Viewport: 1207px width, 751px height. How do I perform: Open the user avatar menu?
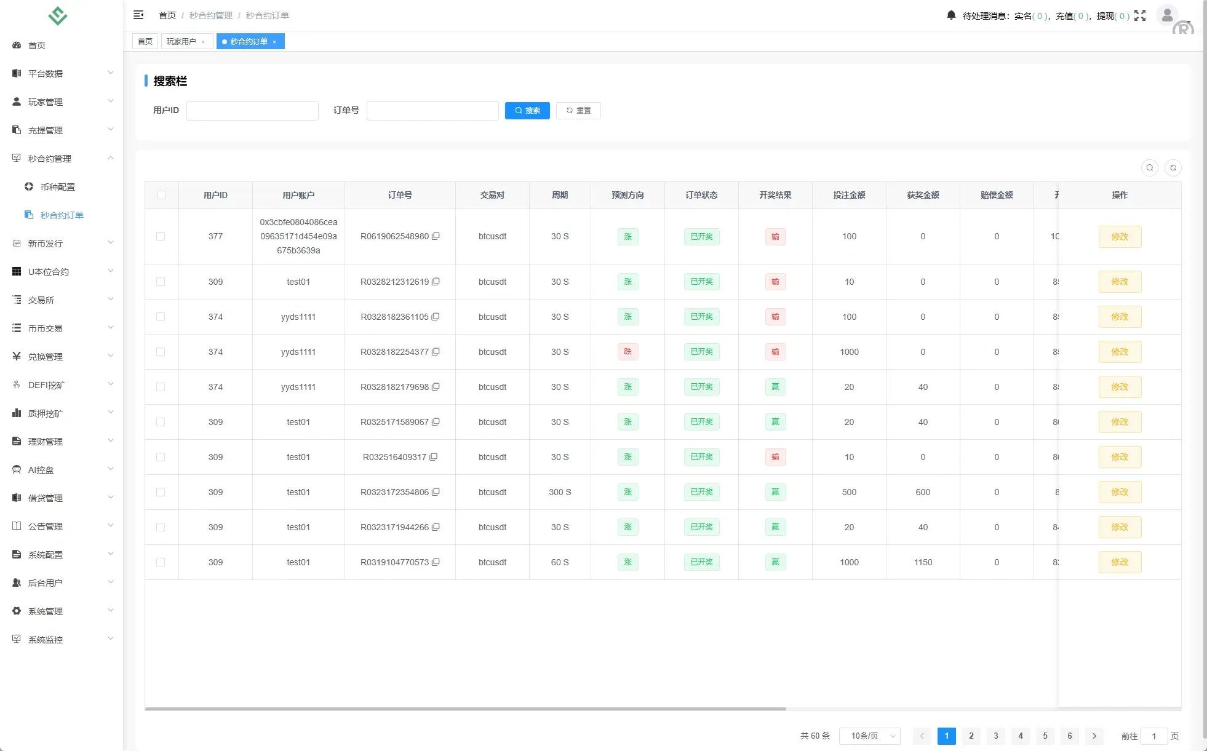[1167, 15]
